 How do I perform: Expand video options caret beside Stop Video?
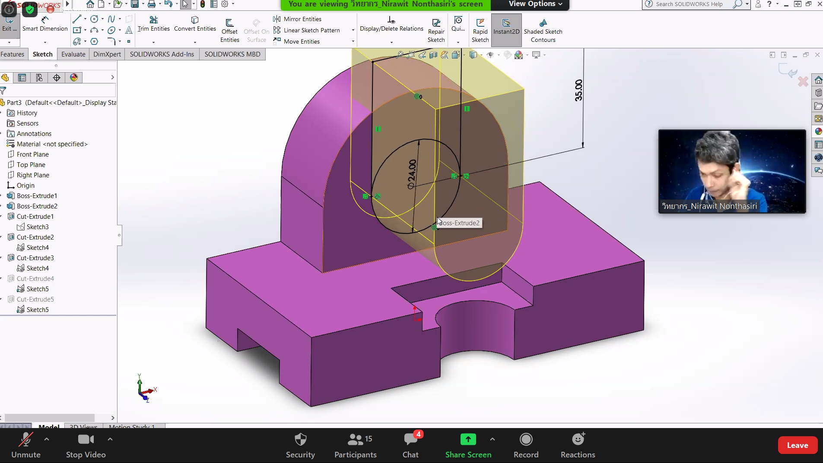(110, 439)
